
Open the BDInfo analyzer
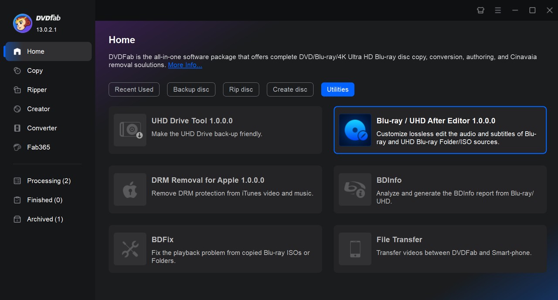pos(439,189)
